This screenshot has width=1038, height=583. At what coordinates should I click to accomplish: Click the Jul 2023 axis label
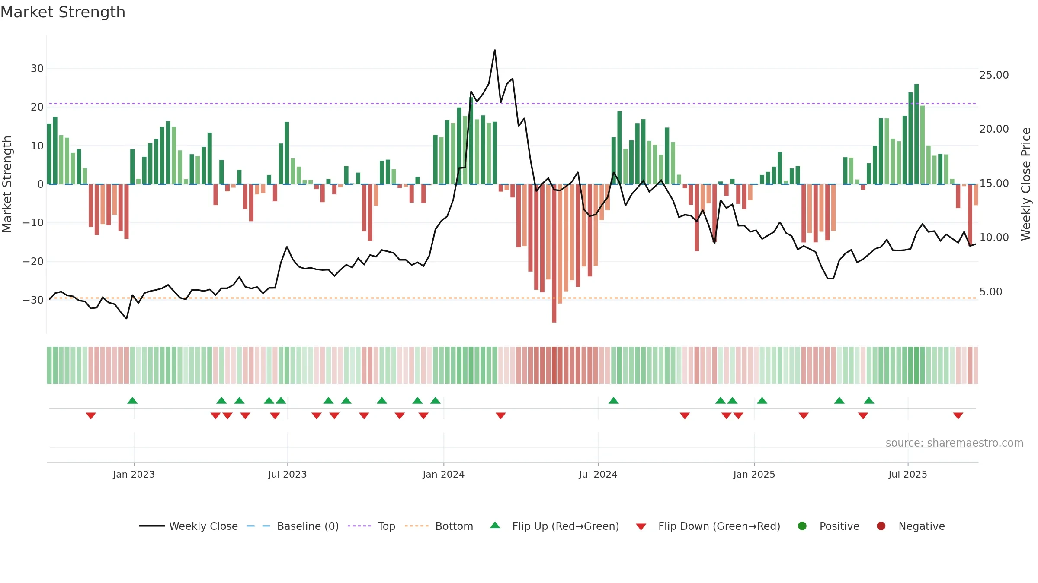pos(287,474)
